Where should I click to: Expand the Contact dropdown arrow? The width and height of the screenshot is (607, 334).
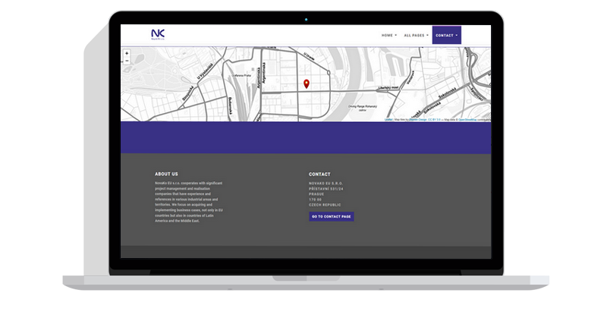tap(457, 36)
